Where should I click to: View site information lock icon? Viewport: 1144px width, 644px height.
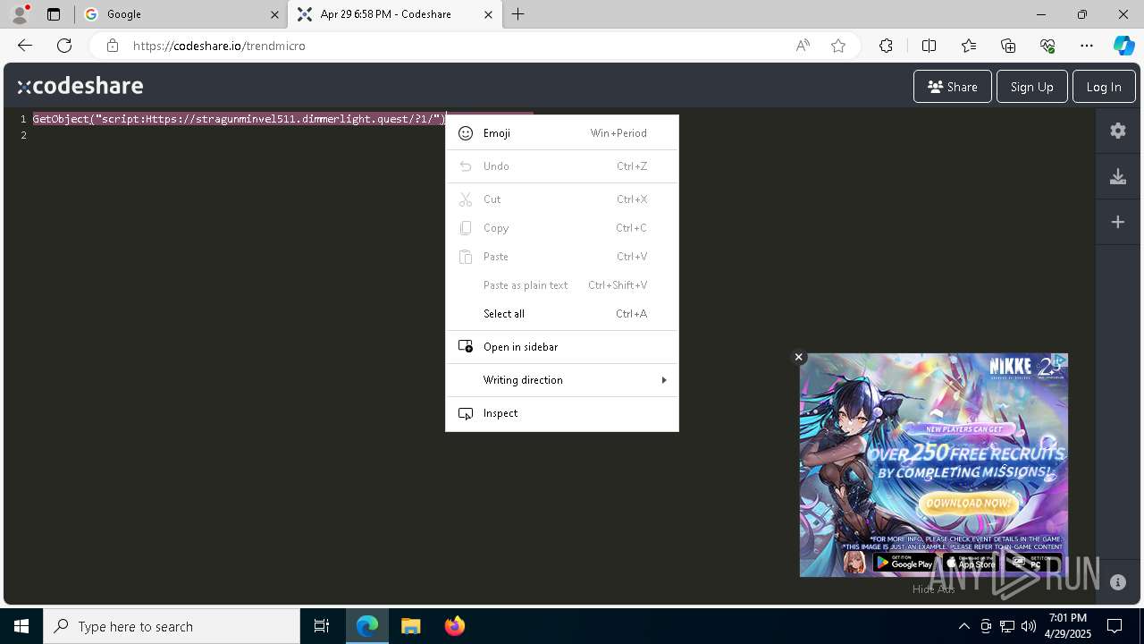pyautogui.click(x=112, y=46)
